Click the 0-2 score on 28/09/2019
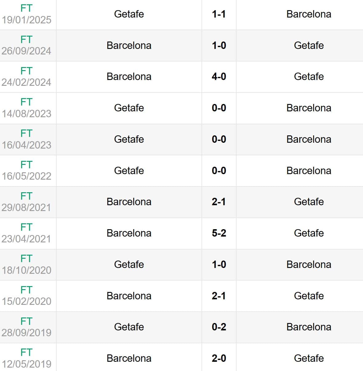 pyautogui.click(x=219, y=327)
